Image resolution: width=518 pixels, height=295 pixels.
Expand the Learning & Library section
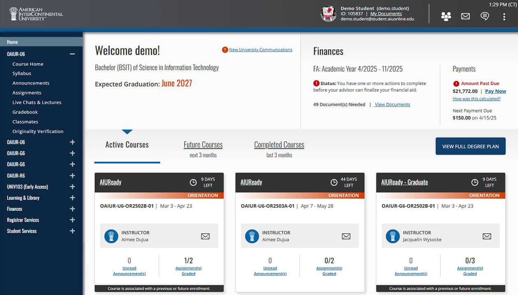pyautogui.click(x=72, y=198)
